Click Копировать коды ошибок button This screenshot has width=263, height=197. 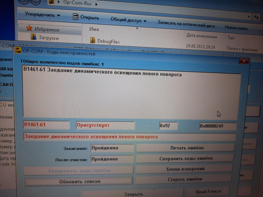(x=79, y=170)
